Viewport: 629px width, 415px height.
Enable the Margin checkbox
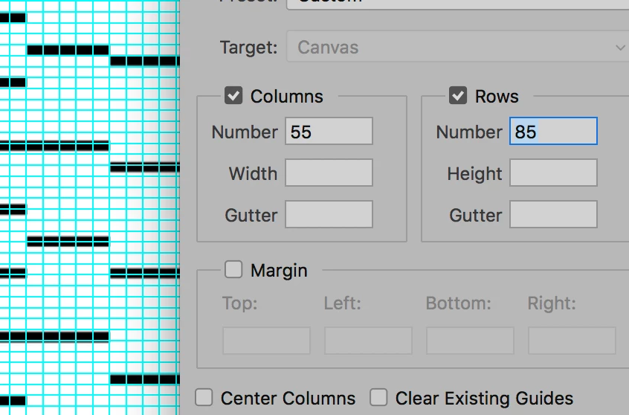point(233,269)
